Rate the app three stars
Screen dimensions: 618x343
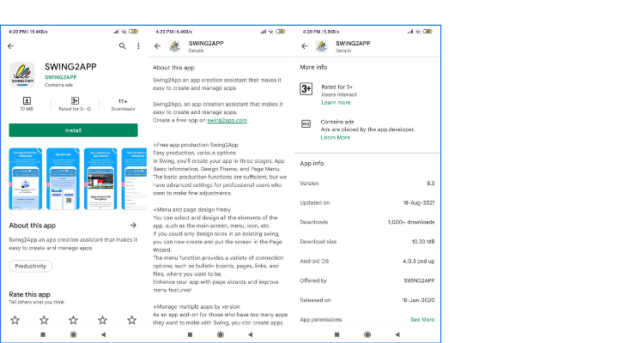tap(73, 320)
